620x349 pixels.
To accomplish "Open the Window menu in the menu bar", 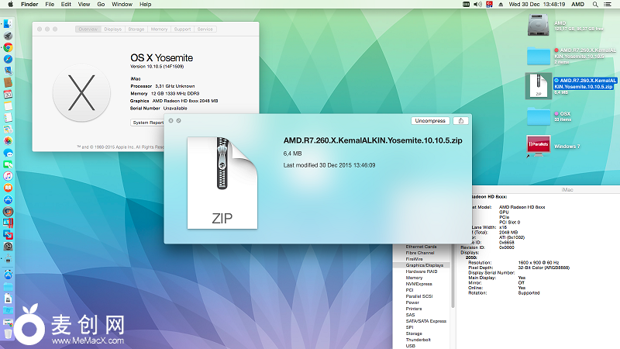I will [122, 5].
